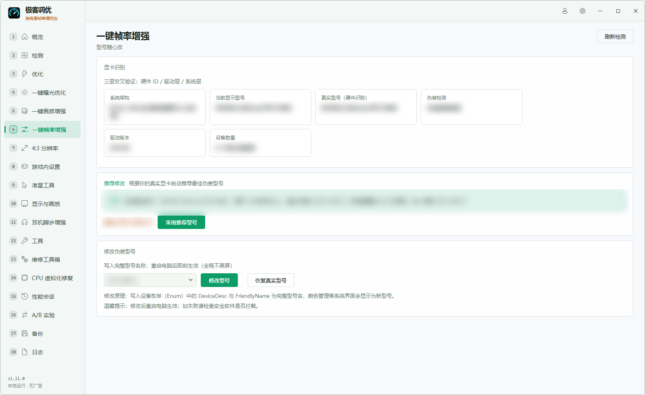Click the 修改伪装型号 section heading
The height and width of the screenshot is (395, 645).
click(120, 252)
